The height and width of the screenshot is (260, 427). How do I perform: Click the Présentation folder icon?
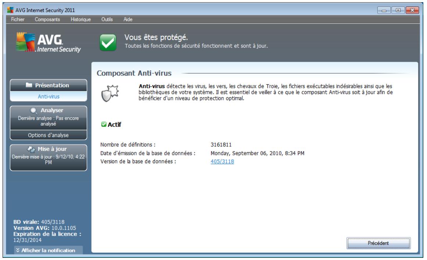(29, 85)
